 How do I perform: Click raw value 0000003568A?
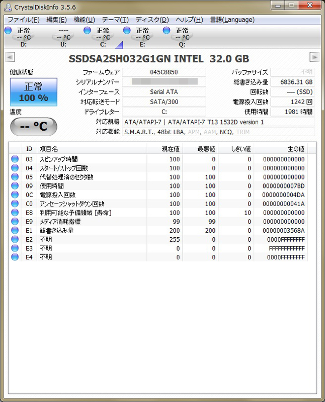click(283, 231)
